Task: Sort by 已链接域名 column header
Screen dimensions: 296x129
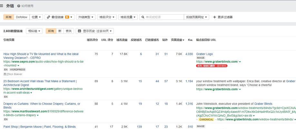Action: (152, 40)
